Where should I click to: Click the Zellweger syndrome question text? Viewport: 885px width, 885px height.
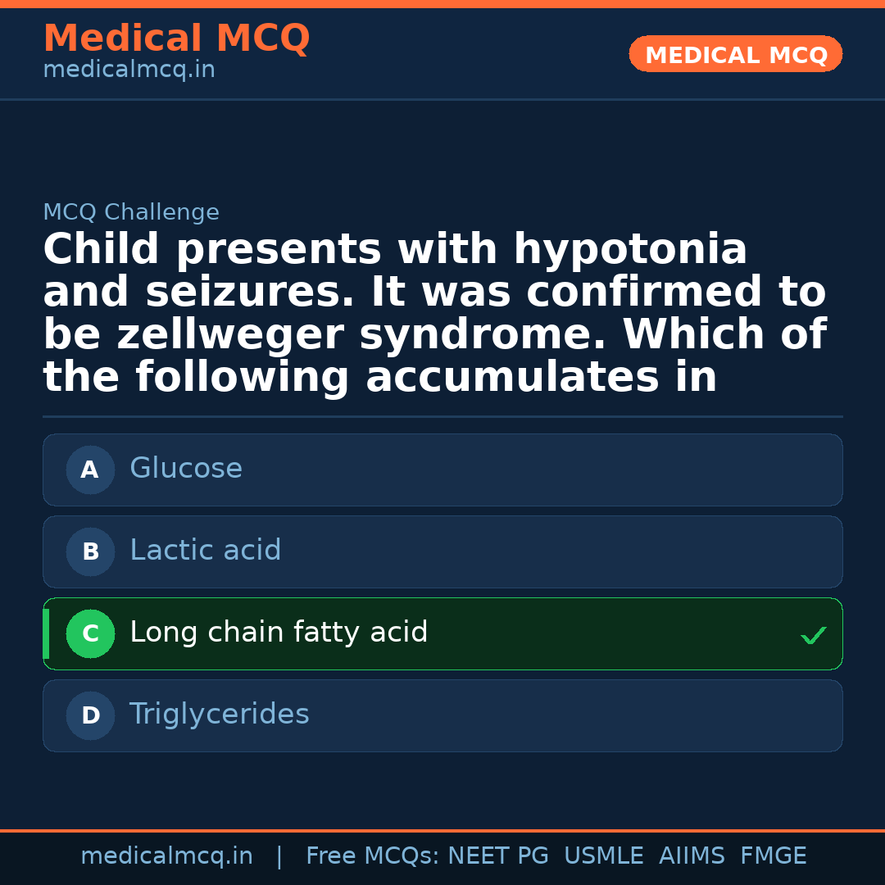pyautogui.click(x=434, y=314)
